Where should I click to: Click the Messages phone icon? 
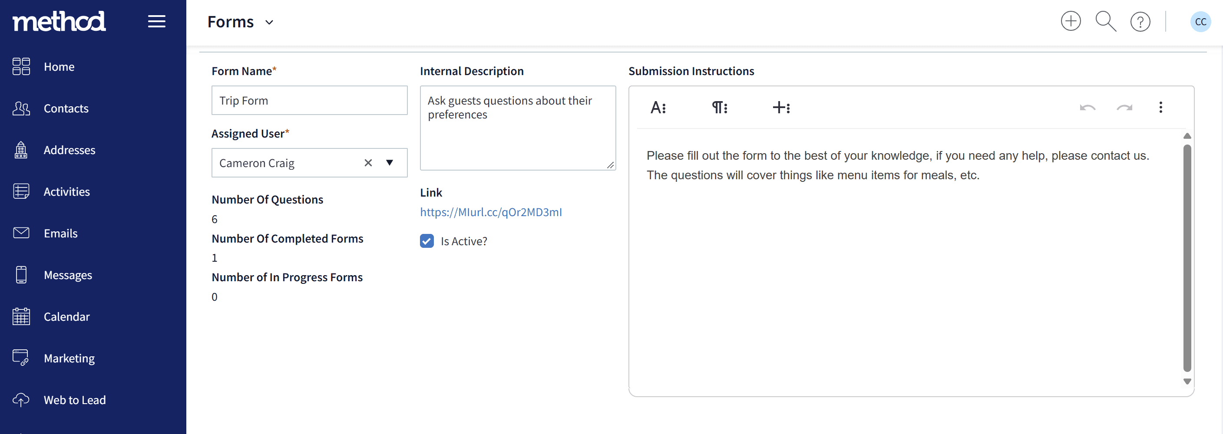[21, 275]
